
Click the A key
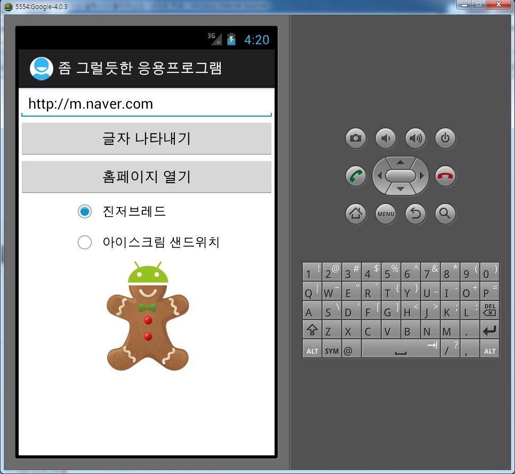pyautogui.click(x=312, y=310)
